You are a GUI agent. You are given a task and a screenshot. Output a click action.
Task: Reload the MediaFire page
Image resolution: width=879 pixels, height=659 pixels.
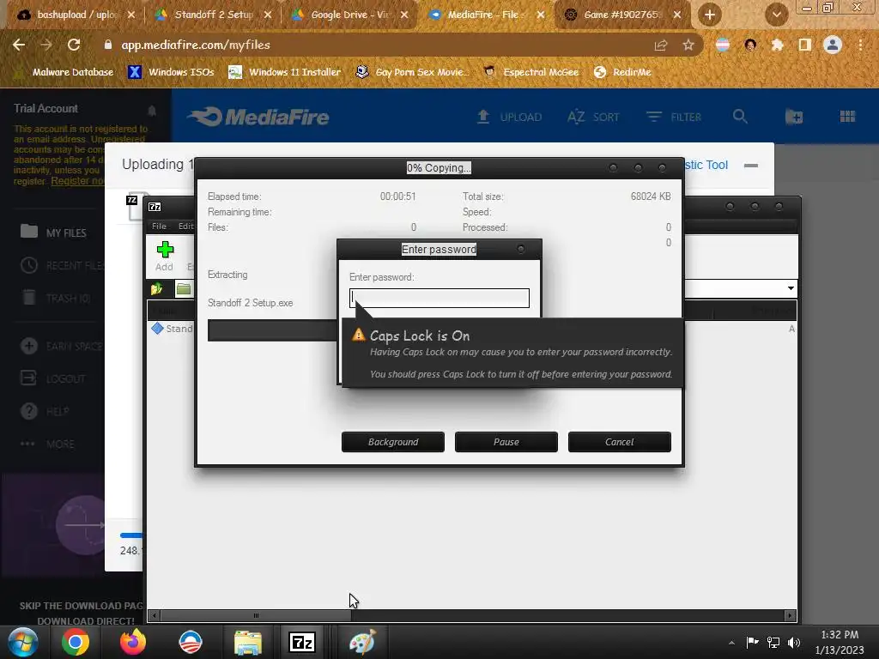pyautogui.click(x=74, y=45)
